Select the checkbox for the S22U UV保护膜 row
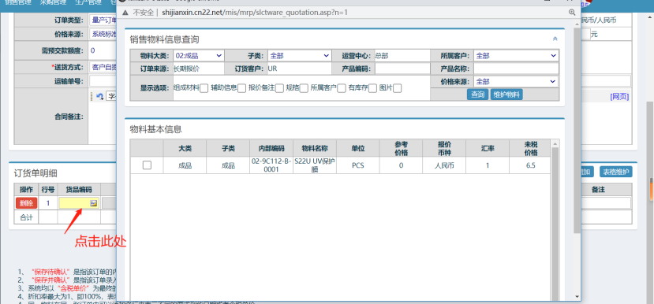The height and width of the screenshot is (304, 654). point(147,165)
